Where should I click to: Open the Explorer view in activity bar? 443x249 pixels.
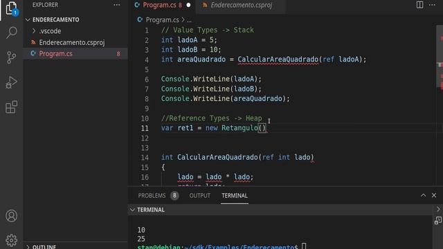coord(11,8)
